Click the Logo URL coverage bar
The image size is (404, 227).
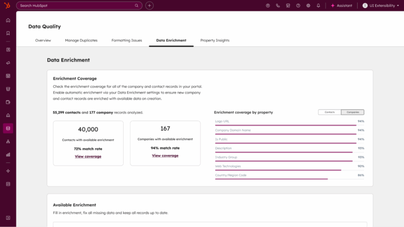286,126
